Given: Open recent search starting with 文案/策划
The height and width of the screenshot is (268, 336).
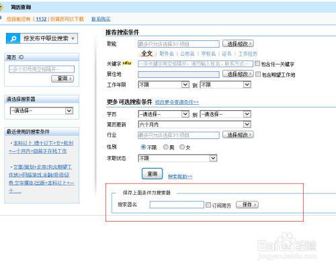Looking at the screenshot, I should pyautogui.click(x=42, y=179).
